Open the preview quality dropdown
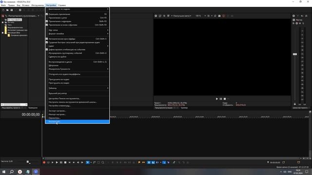This screenshot has width=312, height=175. tap(182, 16)
